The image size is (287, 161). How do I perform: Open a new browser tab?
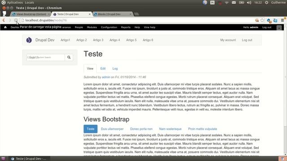click(x=136, y=14)
